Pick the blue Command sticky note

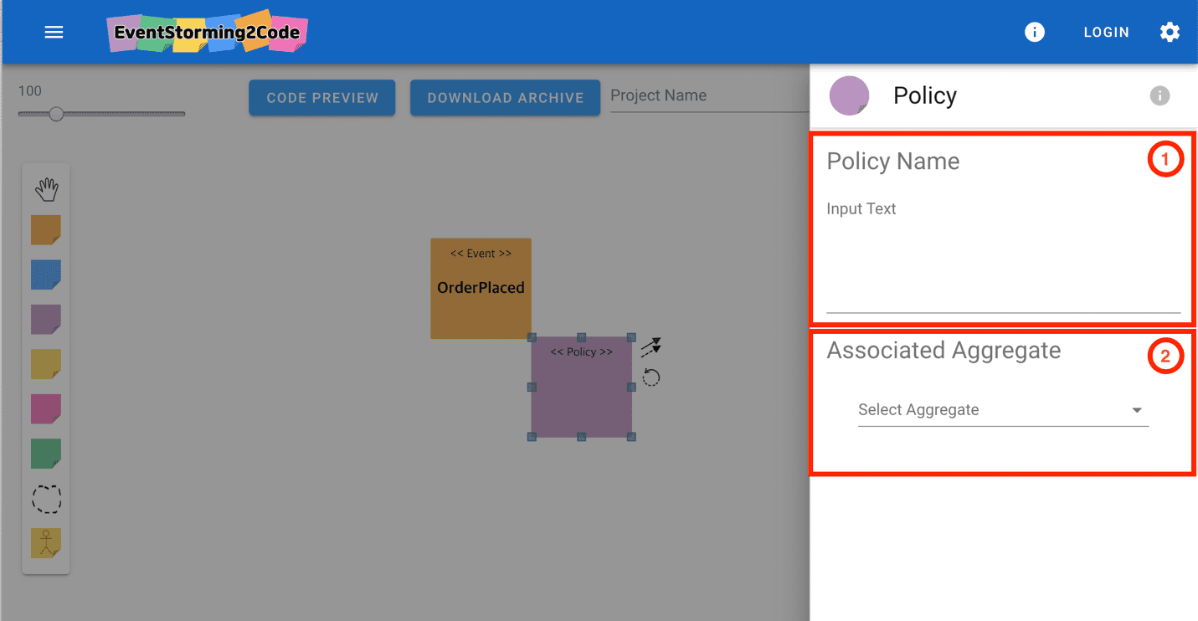46,275
